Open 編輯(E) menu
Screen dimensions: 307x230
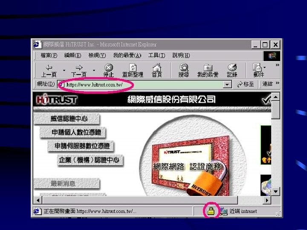click(72, 55)
